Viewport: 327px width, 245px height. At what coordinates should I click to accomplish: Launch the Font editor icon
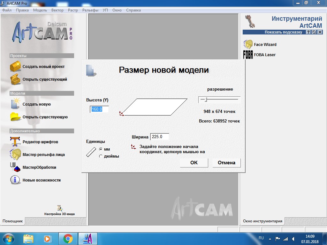15,142
